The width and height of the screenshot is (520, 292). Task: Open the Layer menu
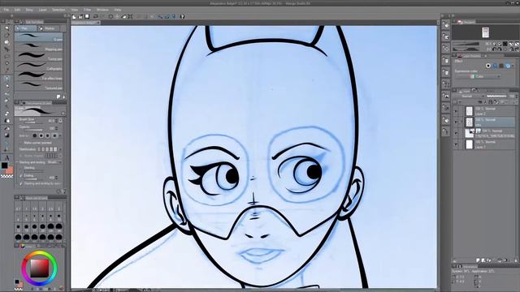(43, 10)
